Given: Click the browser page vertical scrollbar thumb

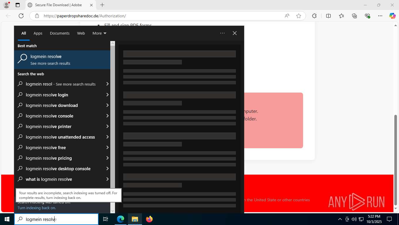Looking at the screenshot, I should tap(395, 160).
